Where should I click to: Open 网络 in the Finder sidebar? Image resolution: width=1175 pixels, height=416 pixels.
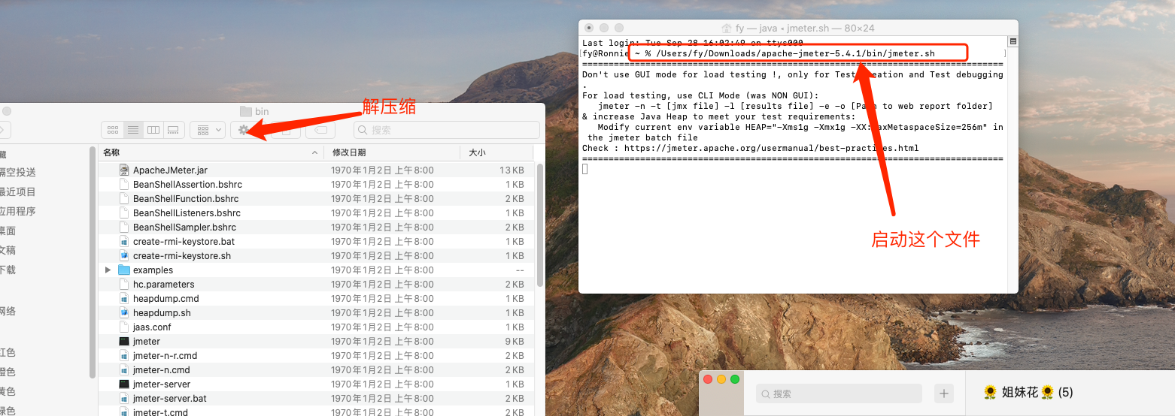(8, 312)
